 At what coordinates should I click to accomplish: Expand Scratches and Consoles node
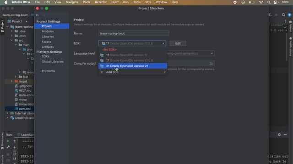[7, 118]
